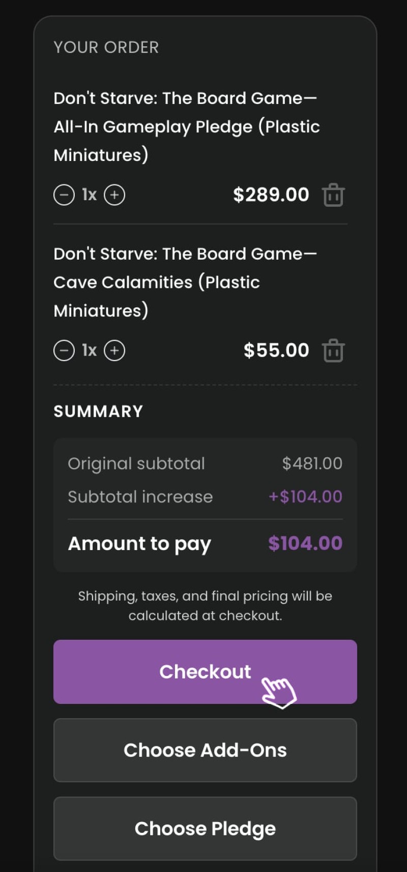This screenshot has width=407, height=872.
Task: Decrease quantity of Cave Calamities item
Action: point(64,350)
